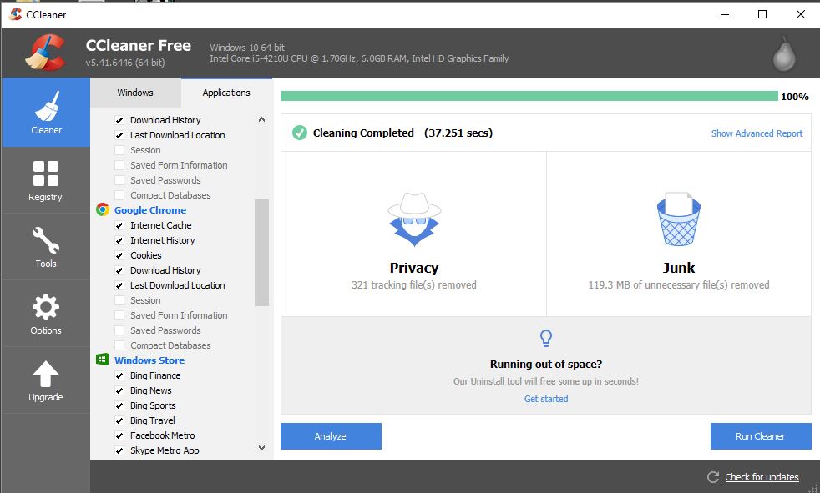Open Show Advanced Report link
Image resolution: width=820 pixels, height=493 pixels.
pos(757,133)
